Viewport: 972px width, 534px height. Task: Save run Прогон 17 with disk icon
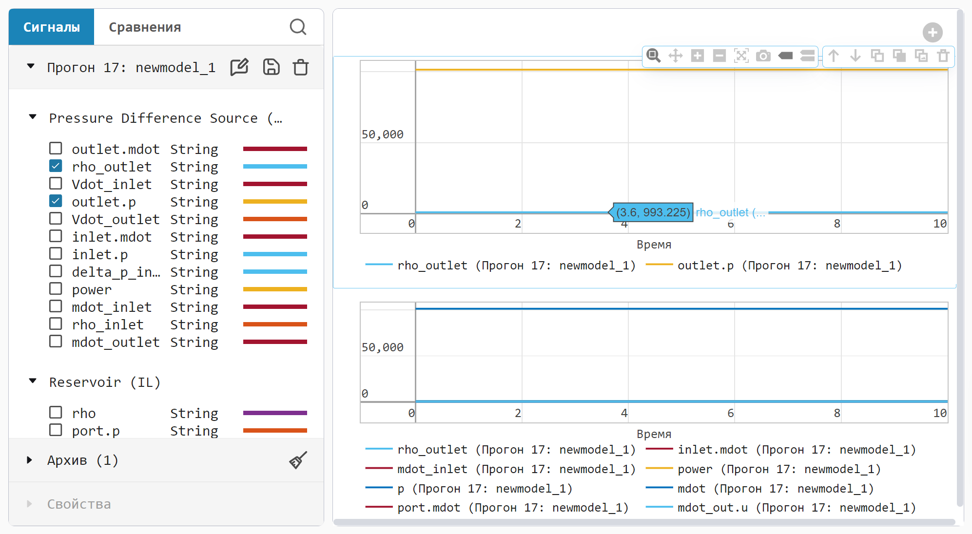pos(272,67)
